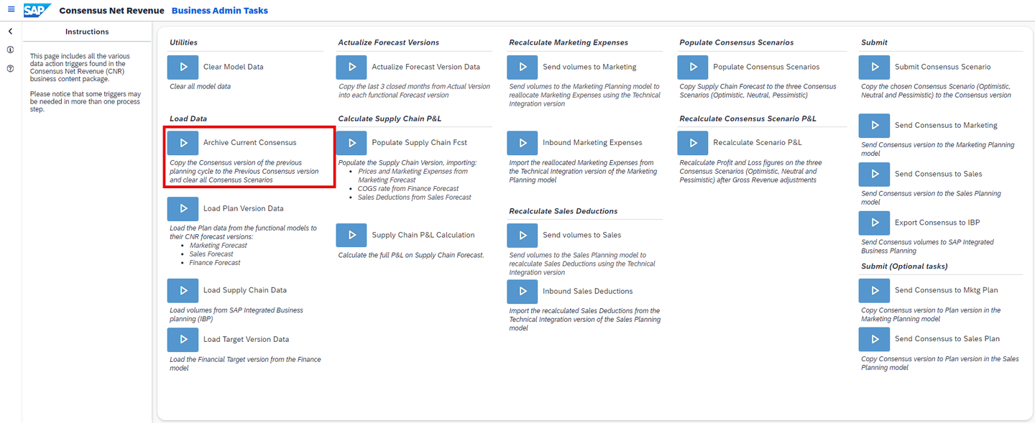The height and width of the screenshot is (423, 1035).
Task: Select Recalculate Sales Deductions heading
Action: pos(563,211)
